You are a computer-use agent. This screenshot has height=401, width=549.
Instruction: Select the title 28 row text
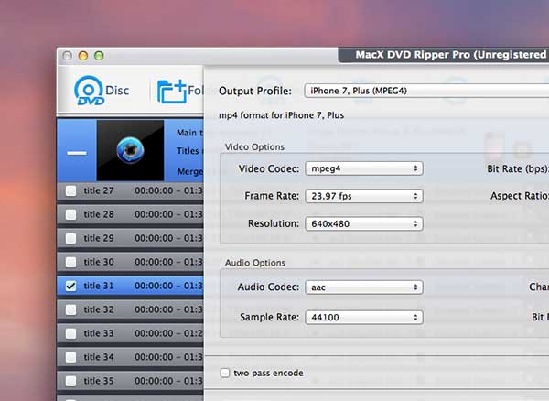[99, 214]
